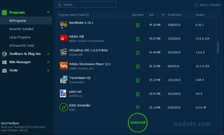This screenshot has width=224, height=135.
Task: Select All Programs in sidebar
Action: tap(26, 21)
